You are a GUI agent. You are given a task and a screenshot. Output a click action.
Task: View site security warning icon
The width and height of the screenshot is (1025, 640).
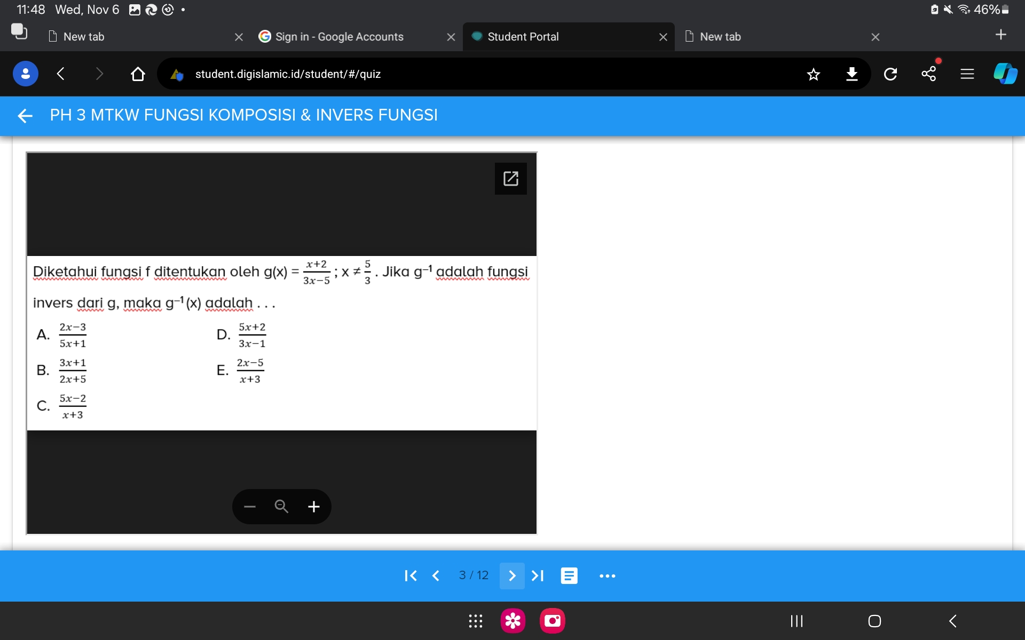tap(177, 75)
